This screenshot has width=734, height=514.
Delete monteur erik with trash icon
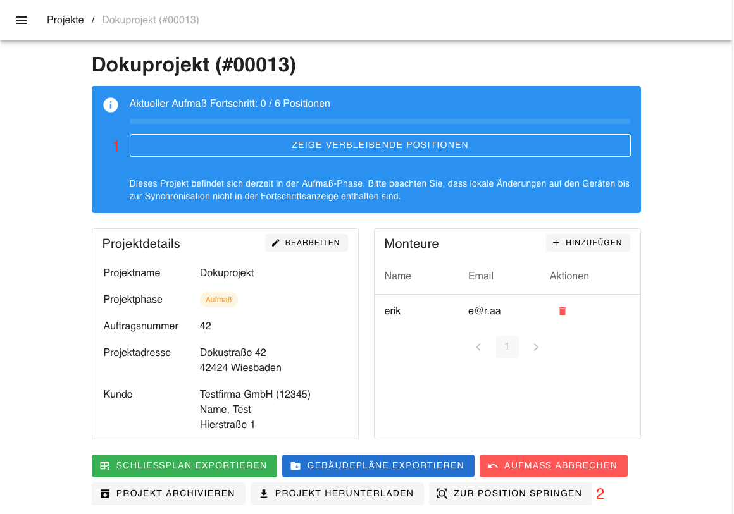[x=562, y=311]
